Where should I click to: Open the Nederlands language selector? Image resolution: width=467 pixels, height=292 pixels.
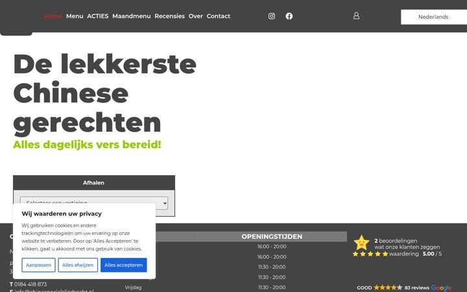coord(434,17)
